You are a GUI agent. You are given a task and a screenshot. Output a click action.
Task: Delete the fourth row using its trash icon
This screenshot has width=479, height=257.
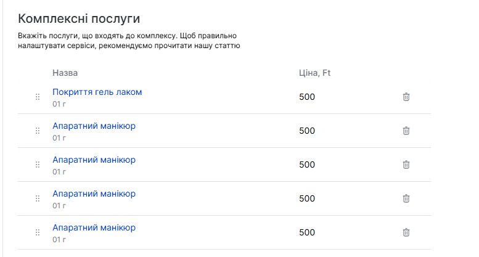406,198
